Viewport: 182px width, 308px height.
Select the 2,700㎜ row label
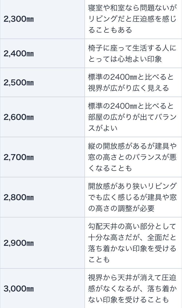(x=19, y=157)
